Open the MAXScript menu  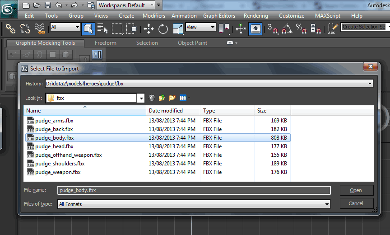pos(328,16)
